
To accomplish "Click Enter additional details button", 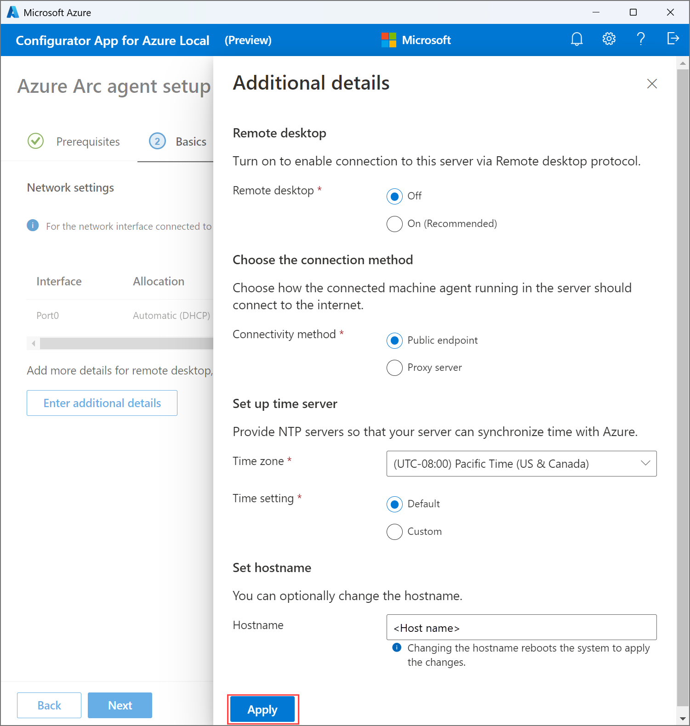I will (102, 403).
